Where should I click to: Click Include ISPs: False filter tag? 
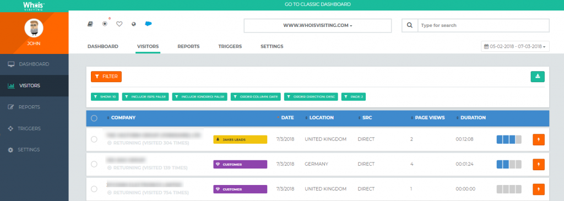click(x=145, y=97)
